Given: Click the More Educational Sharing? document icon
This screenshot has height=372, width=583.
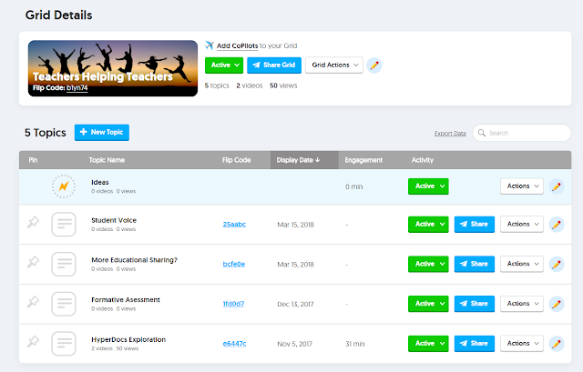Looking at the screenshot, I should pos(64,264).
